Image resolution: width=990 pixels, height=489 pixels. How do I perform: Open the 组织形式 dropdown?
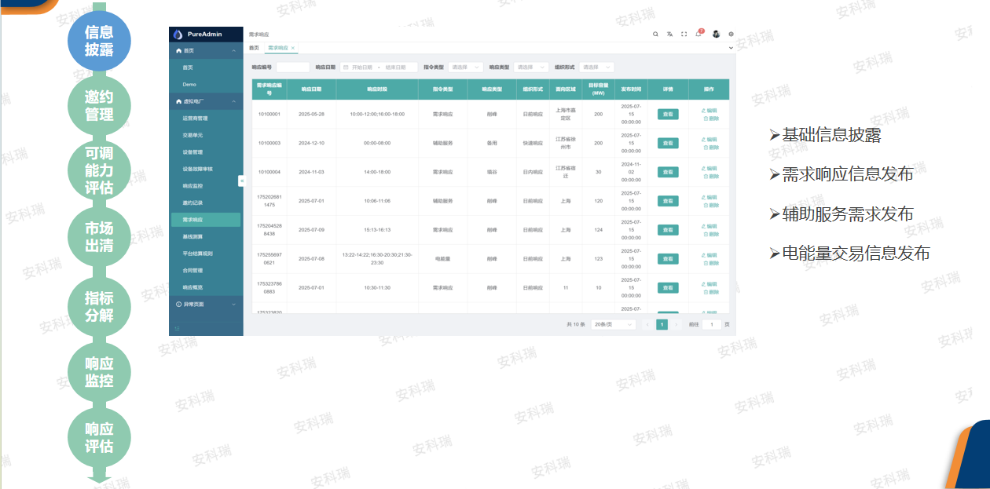tap(597, 68)
